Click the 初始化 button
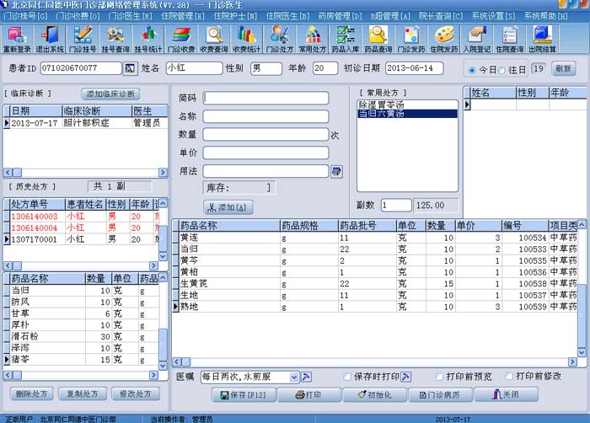Image resolution: width=590 pixels, height=423 pixels. coord(375,395)
